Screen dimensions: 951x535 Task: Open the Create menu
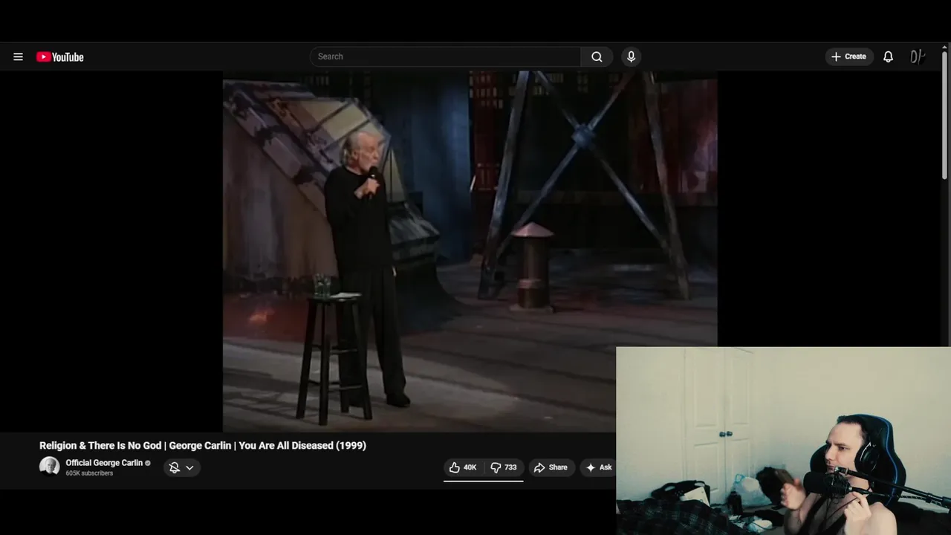point(848,56)
